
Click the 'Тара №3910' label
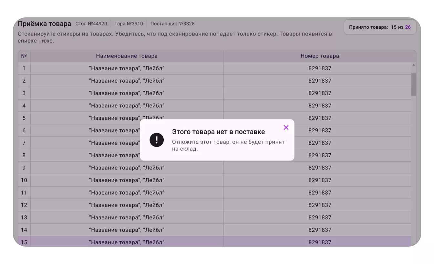click(x=129, y=24)
